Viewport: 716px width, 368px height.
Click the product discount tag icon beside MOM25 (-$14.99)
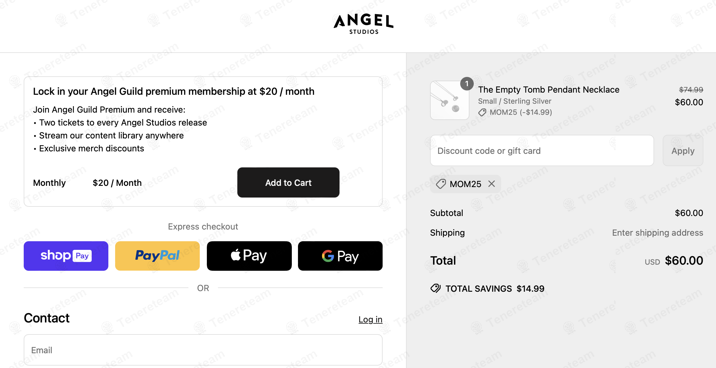pyautogui.click(x=482, y=112)
